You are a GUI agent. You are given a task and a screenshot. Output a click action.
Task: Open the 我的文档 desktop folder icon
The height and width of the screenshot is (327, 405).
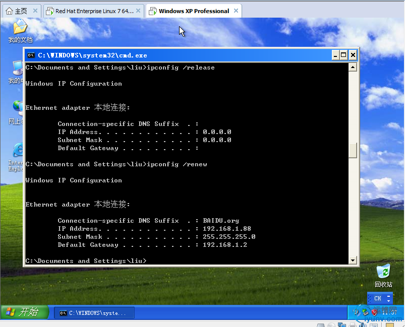click(x=20, y=31)
